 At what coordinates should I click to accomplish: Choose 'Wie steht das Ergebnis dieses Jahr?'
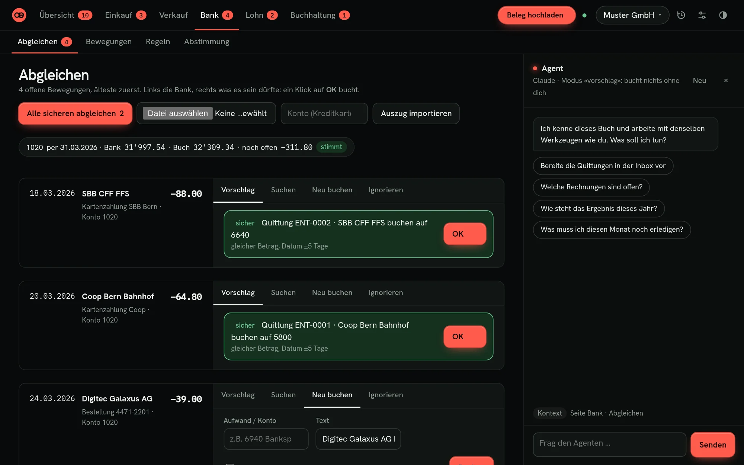tap(599, 209)
